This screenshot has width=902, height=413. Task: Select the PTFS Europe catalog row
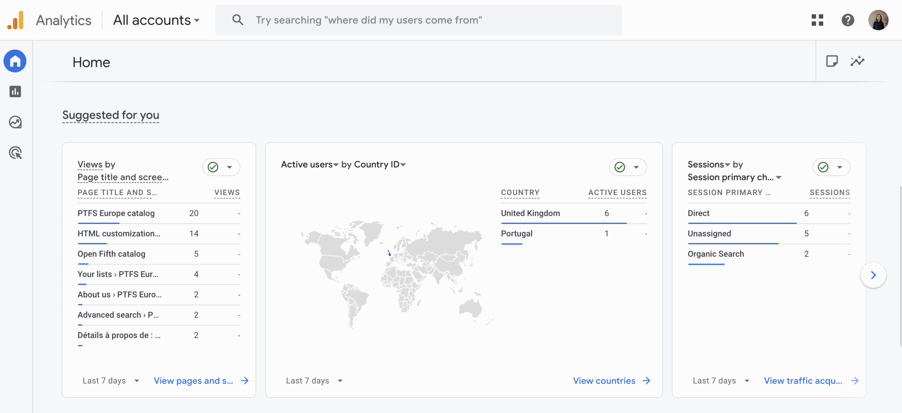pos(159,213)
